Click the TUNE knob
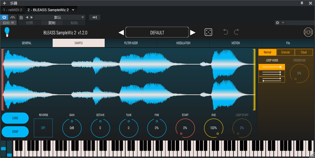 click(x=129, y=128)
